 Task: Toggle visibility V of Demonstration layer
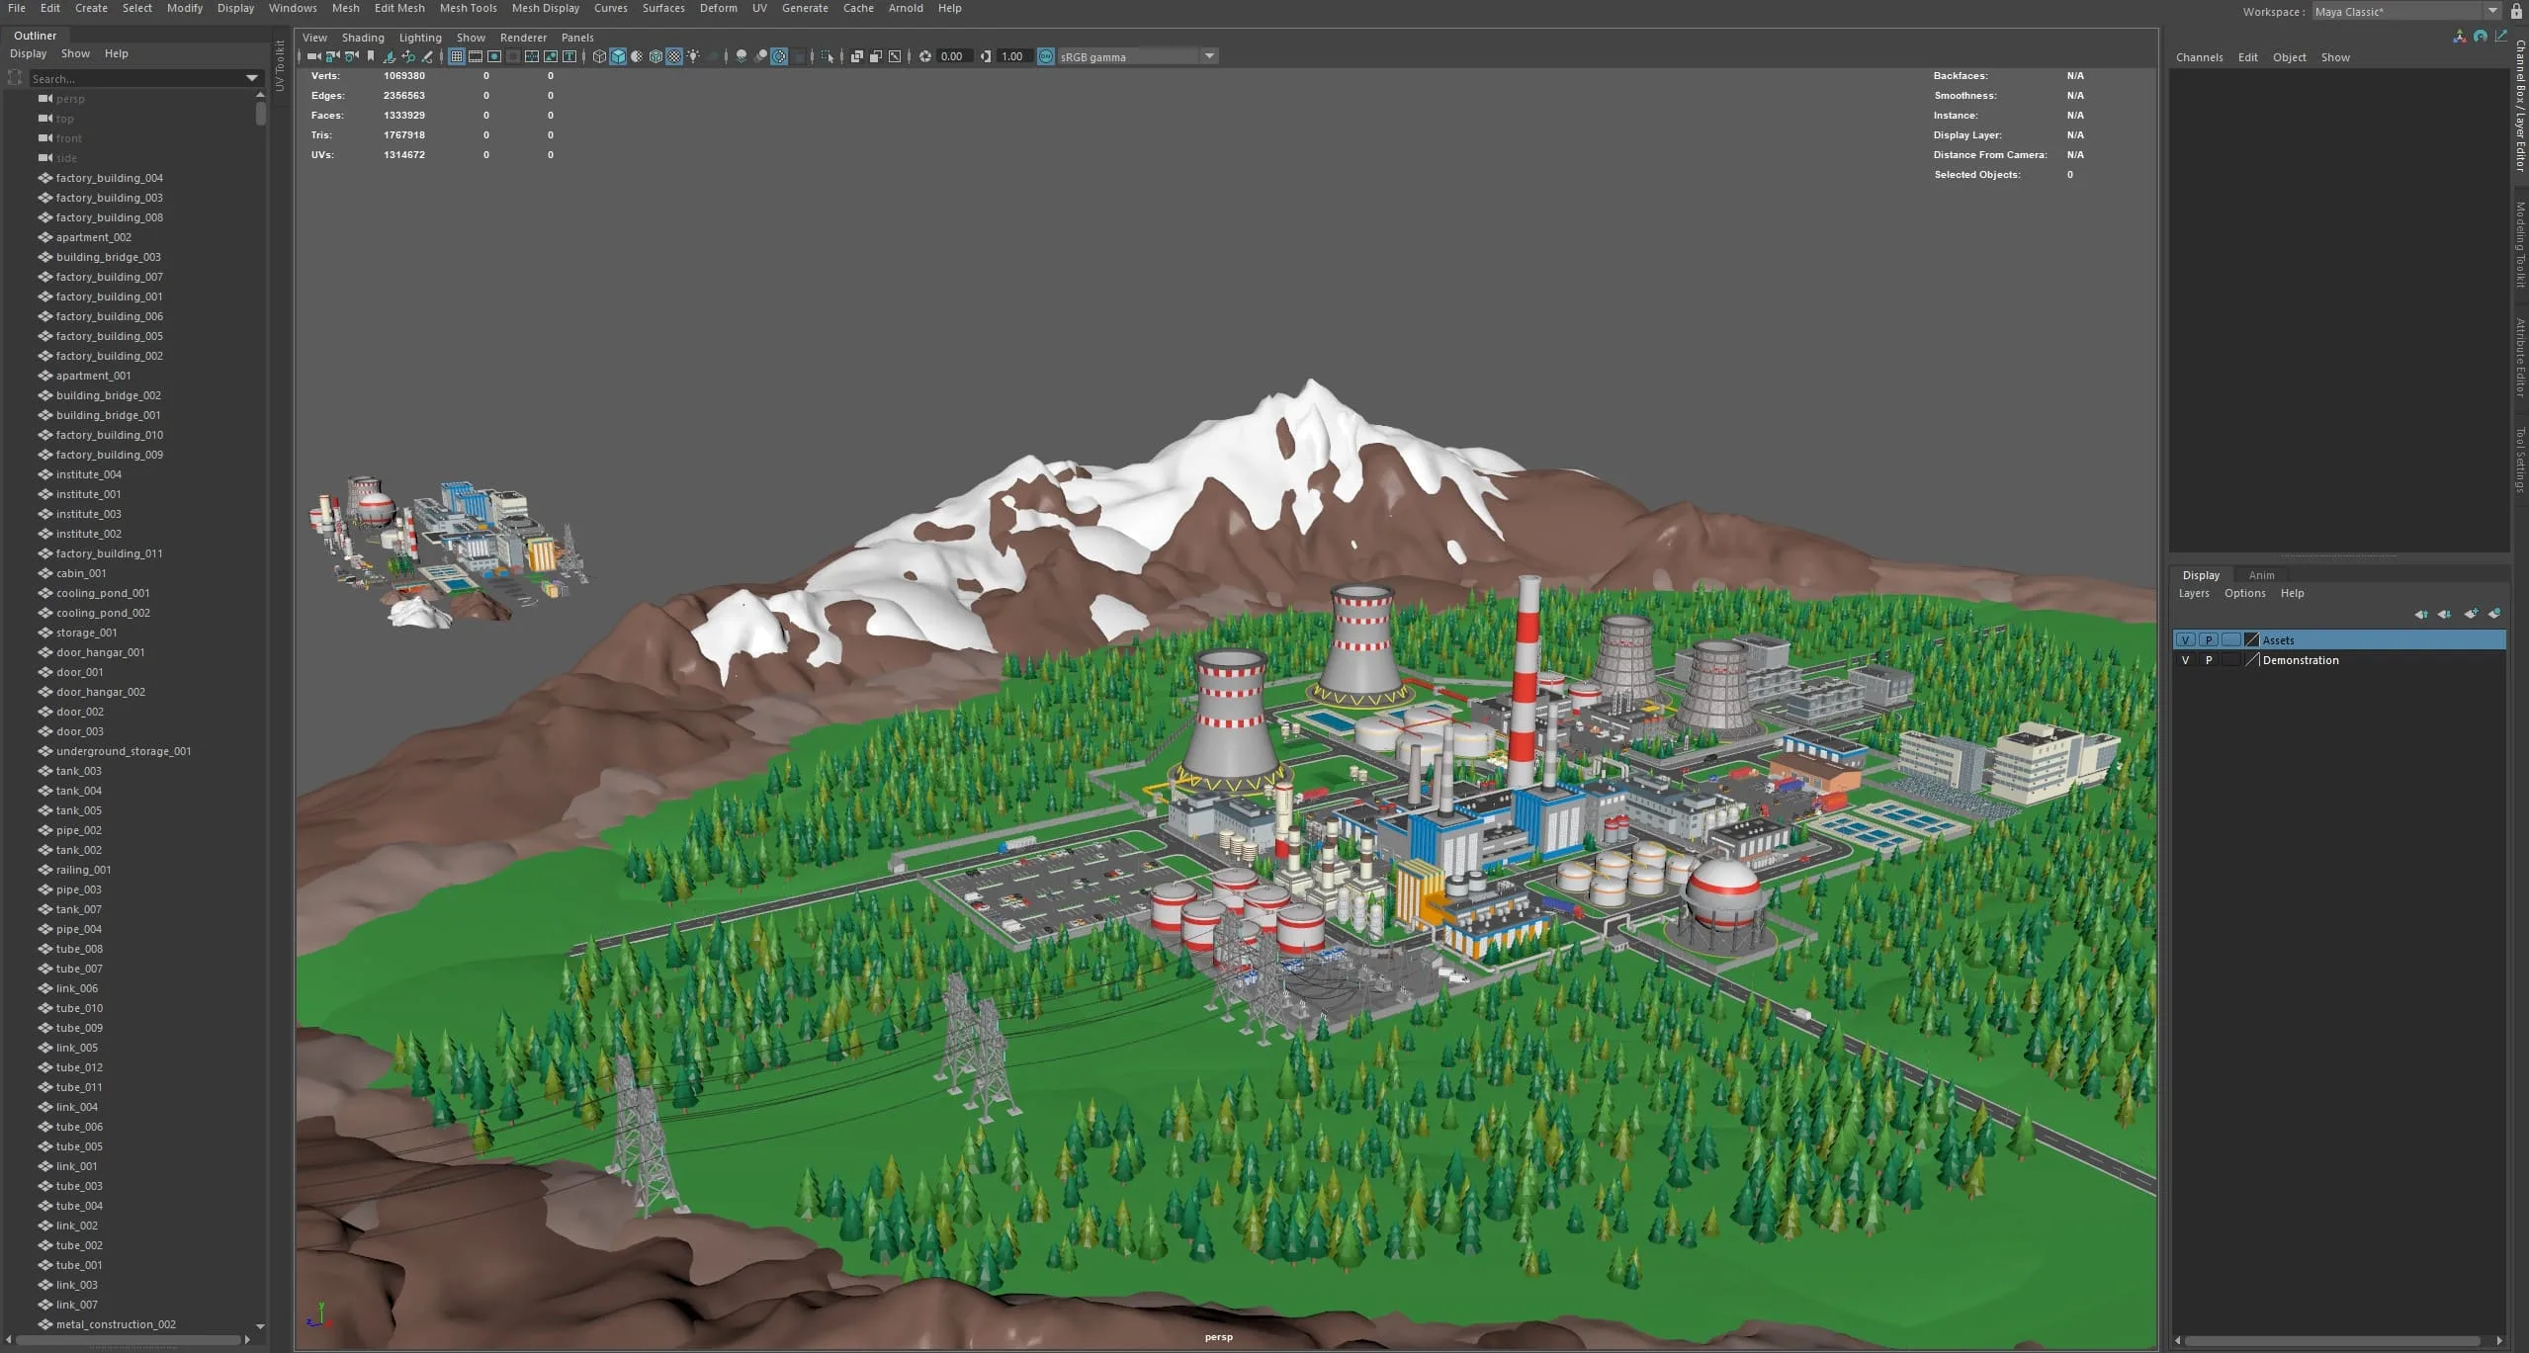[2185, 660]
